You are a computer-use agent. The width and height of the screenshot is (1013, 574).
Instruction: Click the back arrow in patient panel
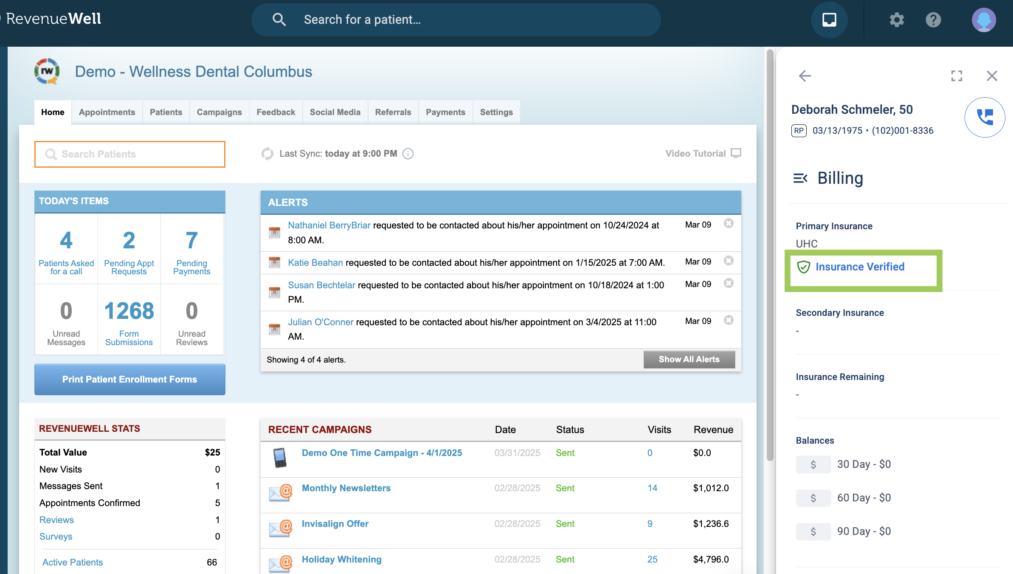805,76
